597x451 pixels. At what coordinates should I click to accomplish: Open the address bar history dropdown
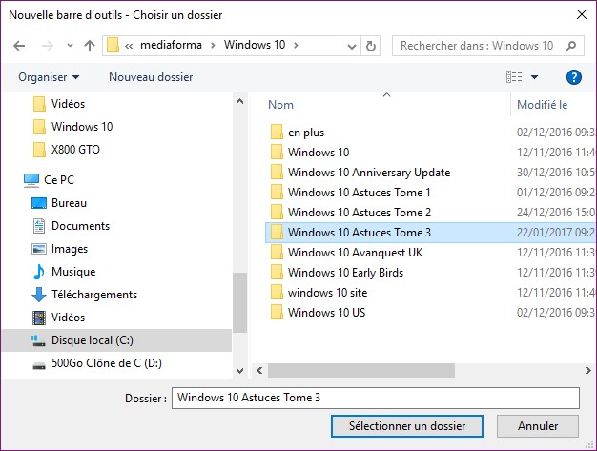click(351, 47)
